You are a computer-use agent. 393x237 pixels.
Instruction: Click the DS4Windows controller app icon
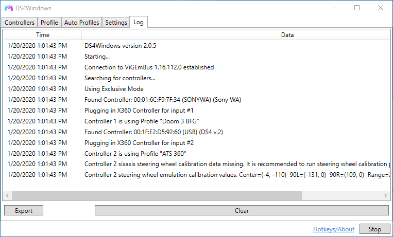pos(9,8)
